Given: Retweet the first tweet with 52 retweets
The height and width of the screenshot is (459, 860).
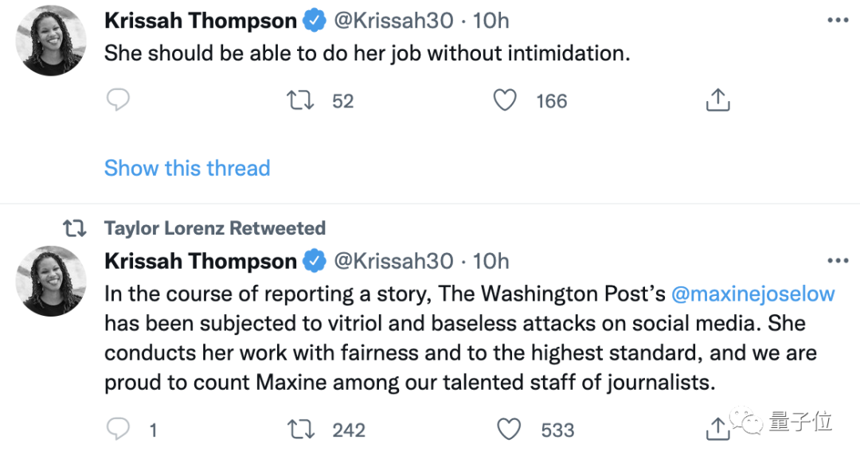Looking at the screenshot, I should coord(300,100).
